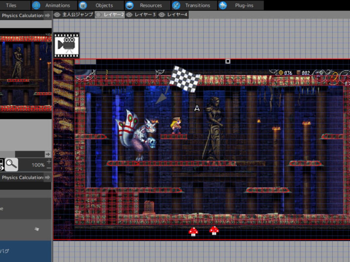The image size is (350, 262).
Task: Toggle visibility of レイヤー3 layer
Action: click(130, 15)
